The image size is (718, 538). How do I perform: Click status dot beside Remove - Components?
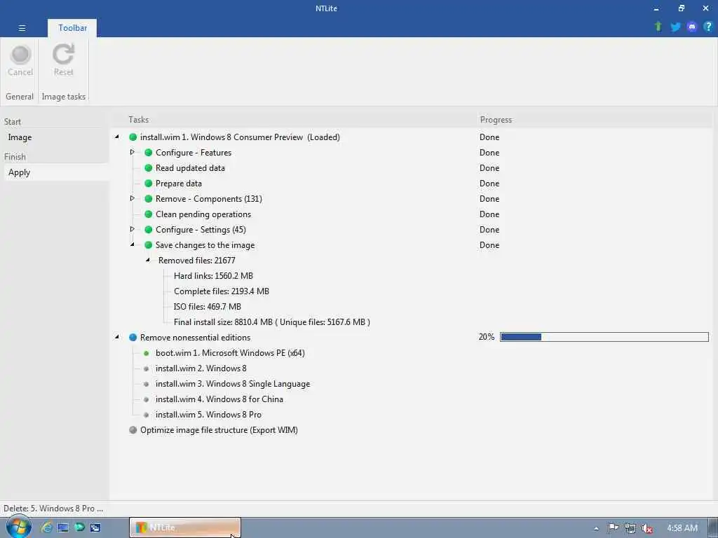[149, 199]
